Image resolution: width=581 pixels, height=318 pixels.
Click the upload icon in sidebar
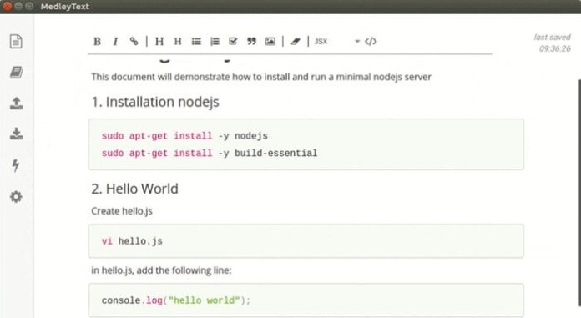[x=16, y=103]
